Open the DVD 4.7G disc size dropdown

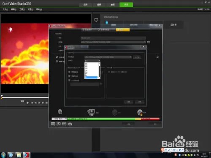click(59, 119)
